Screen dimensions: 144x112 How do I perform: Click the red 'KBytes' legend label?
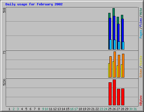(141, 101)
